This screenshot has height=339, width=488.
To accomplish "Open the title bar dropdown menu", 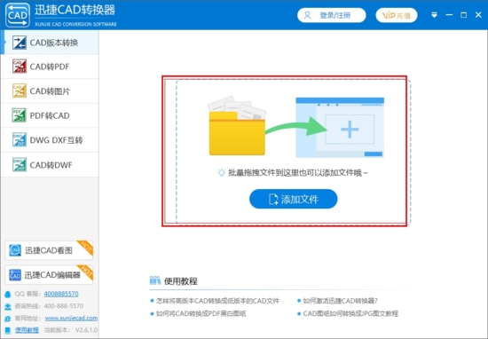I will pos(434,15).
